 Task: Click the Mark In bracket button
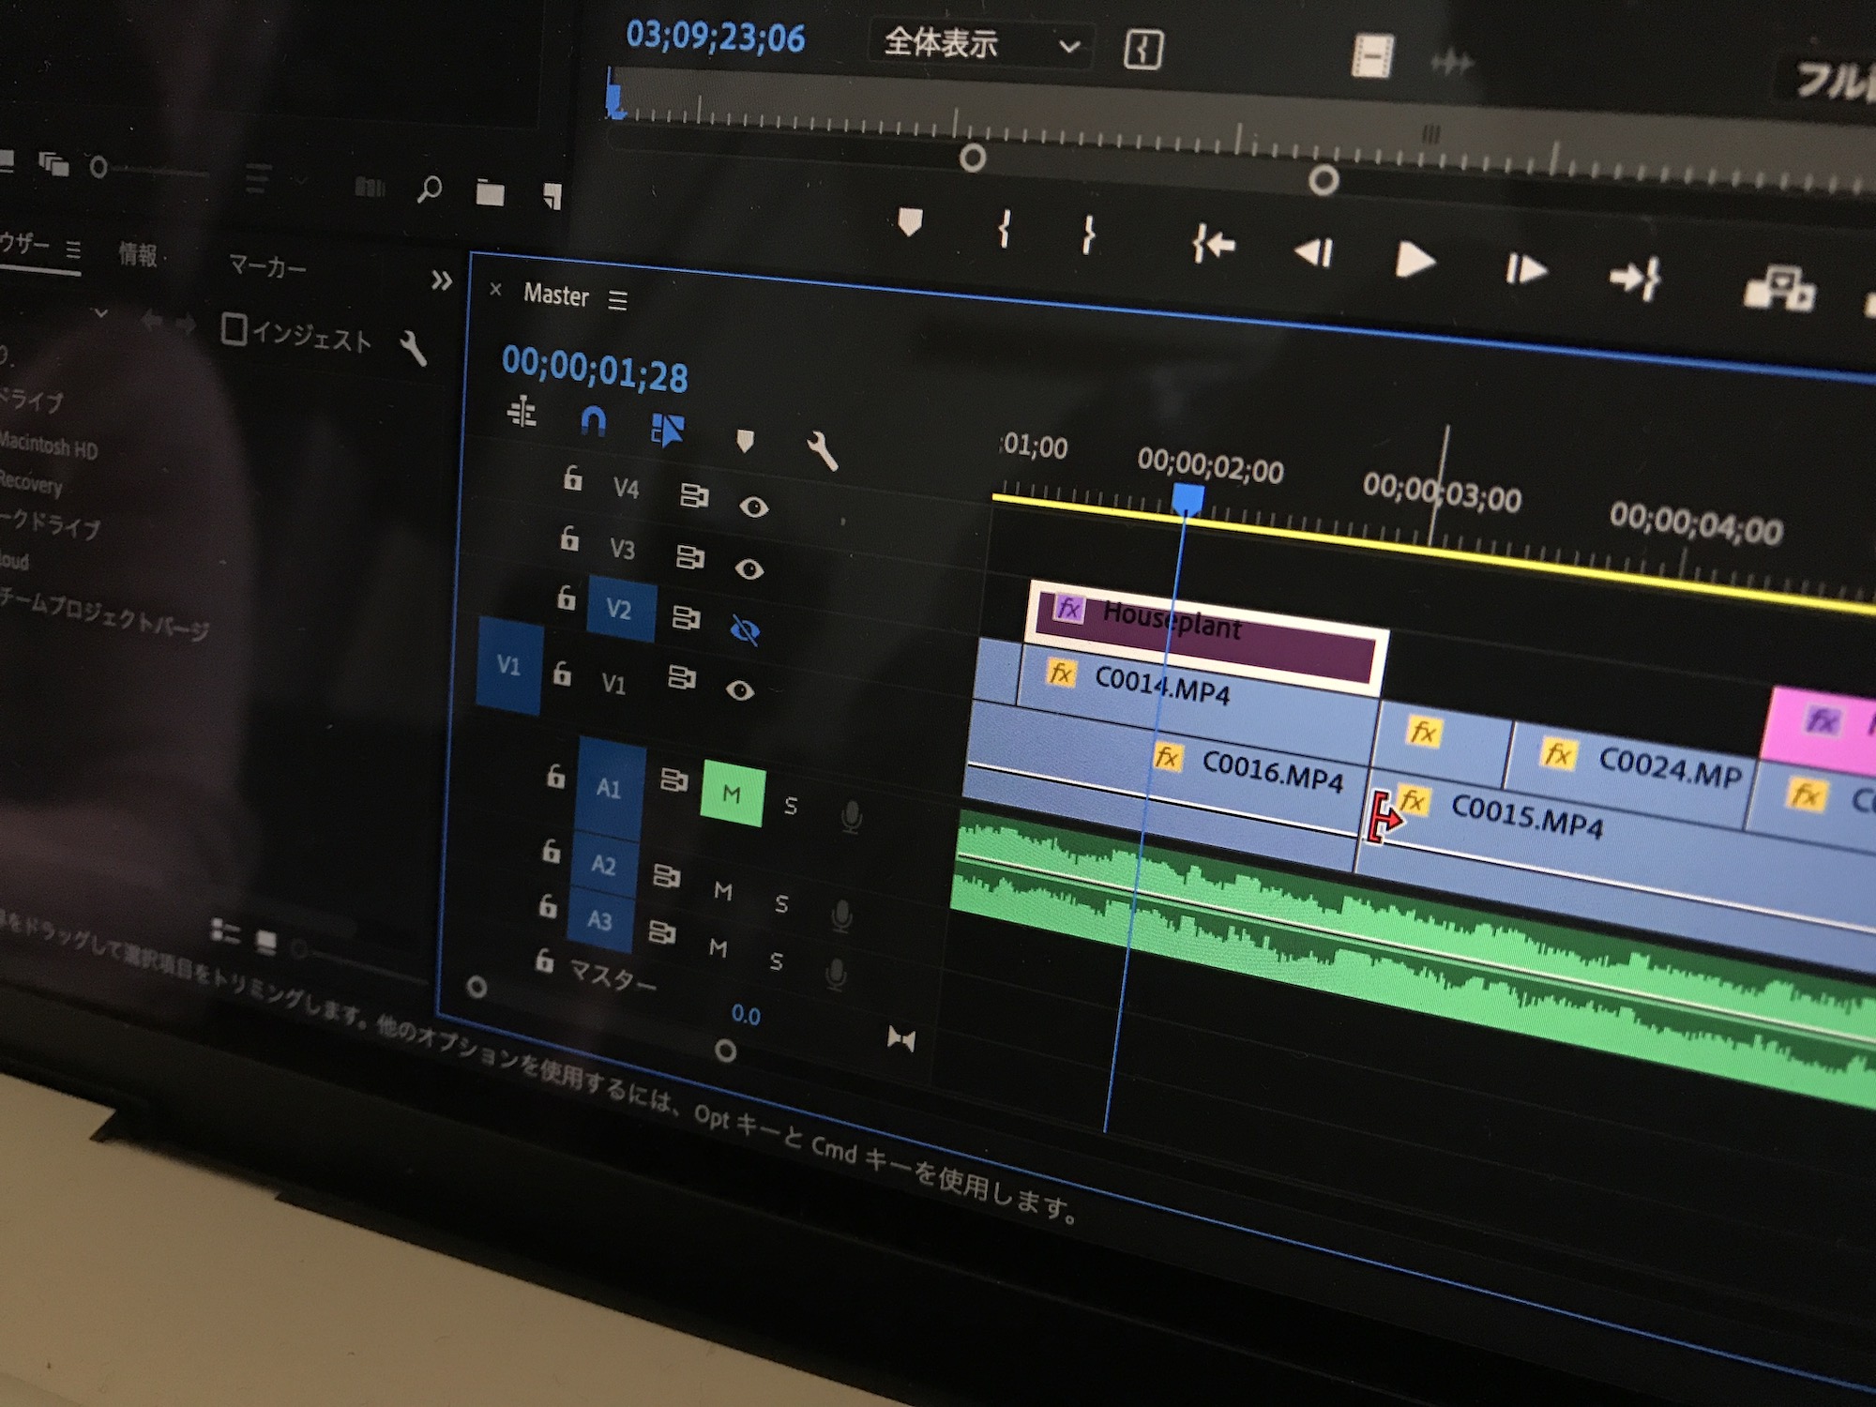pyautogui.click(x=1005, y=229)
